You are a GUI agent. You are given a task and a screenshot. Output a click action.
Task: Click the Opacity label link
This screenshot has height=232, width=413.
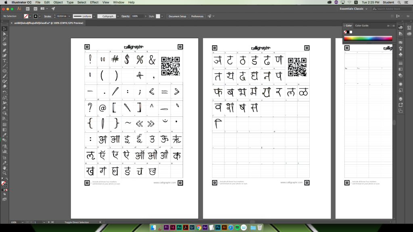coord(126,16)
